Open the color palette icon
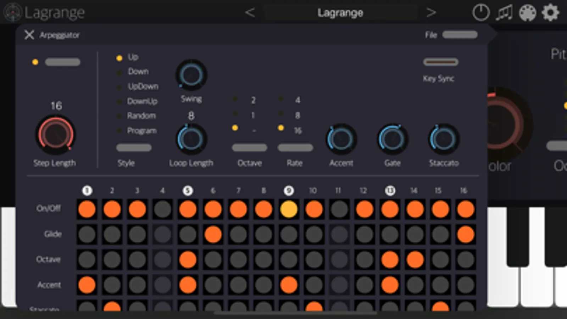This screenshot has width=567, height=319. tap(527, 13)
